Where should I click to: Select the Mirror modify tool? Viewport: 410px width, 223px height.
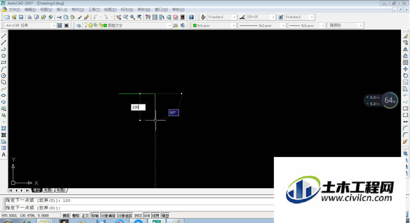point(405,49)
